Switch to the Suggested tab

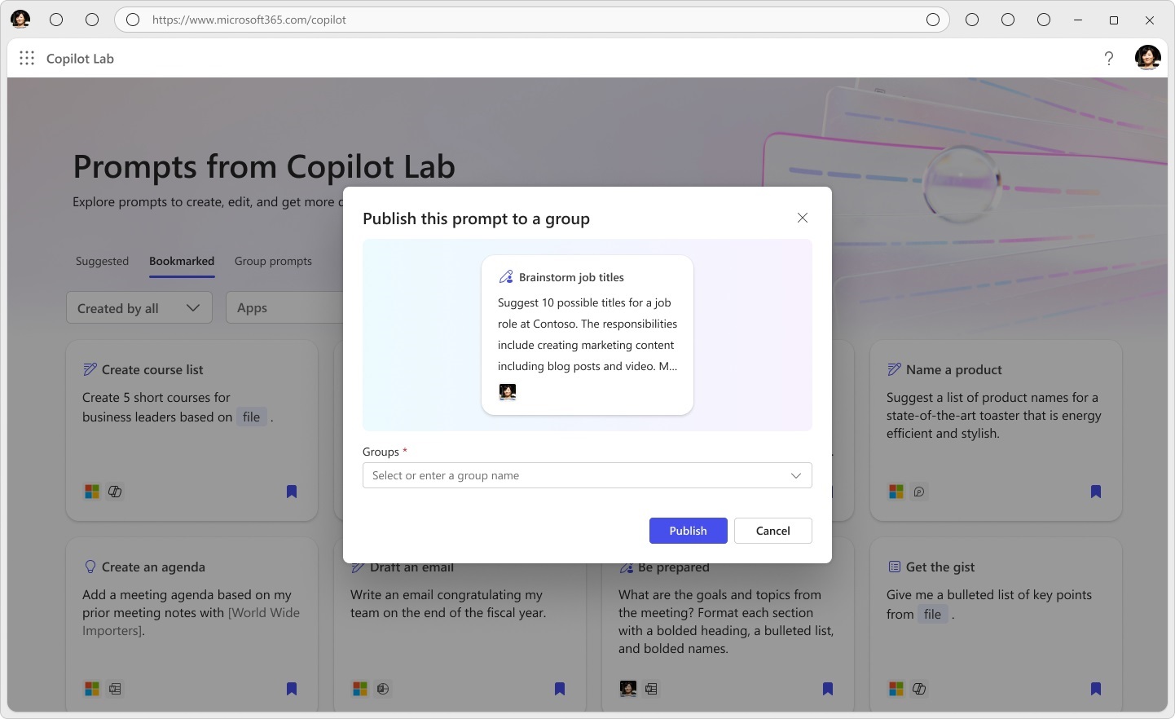coord(102,261)
